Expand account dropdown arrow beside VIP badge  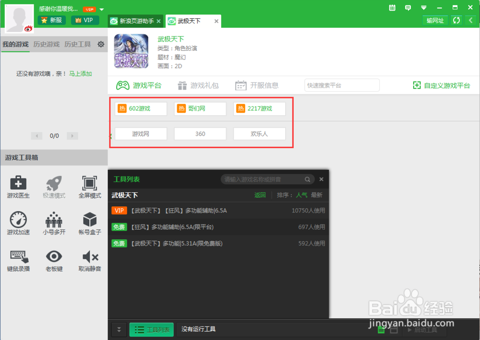tap(102, 10)
